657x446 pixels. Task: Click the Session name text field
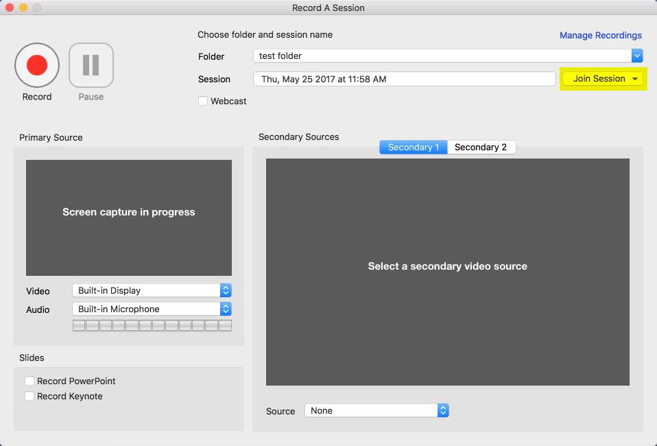(x=404, y=79)
